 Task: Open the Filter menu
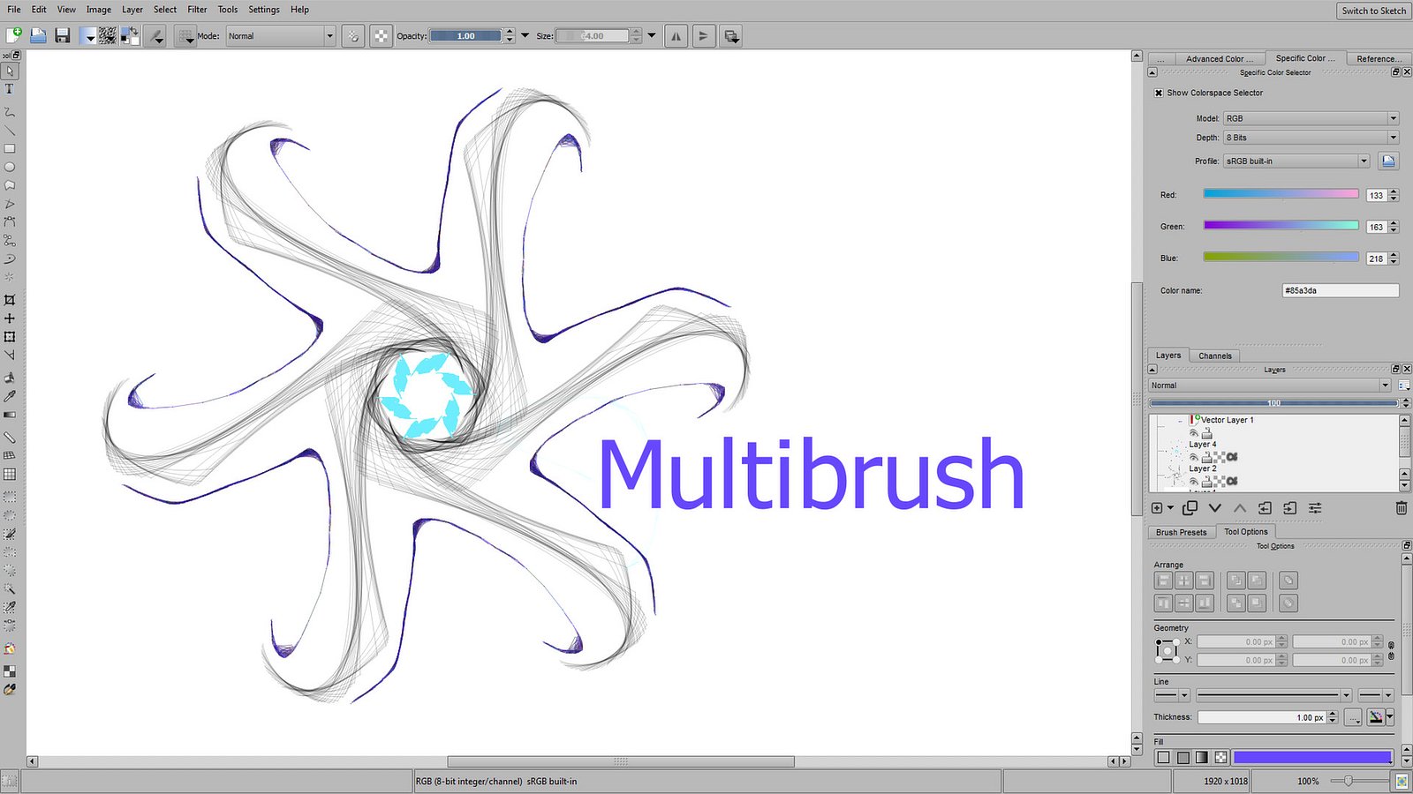(196, 10)
